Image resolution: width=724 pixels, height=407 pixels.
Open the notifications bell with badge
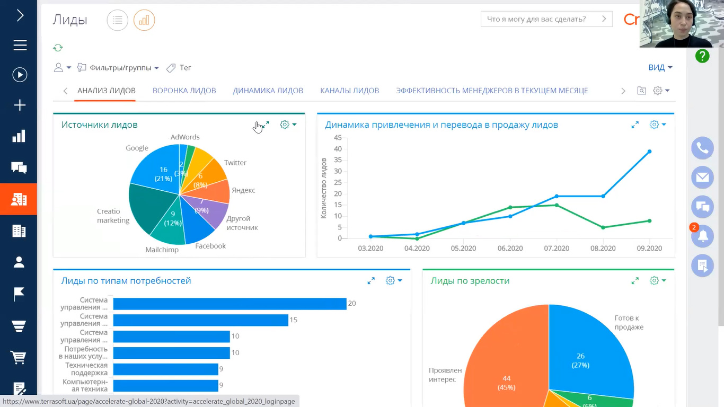coord(702,236)
